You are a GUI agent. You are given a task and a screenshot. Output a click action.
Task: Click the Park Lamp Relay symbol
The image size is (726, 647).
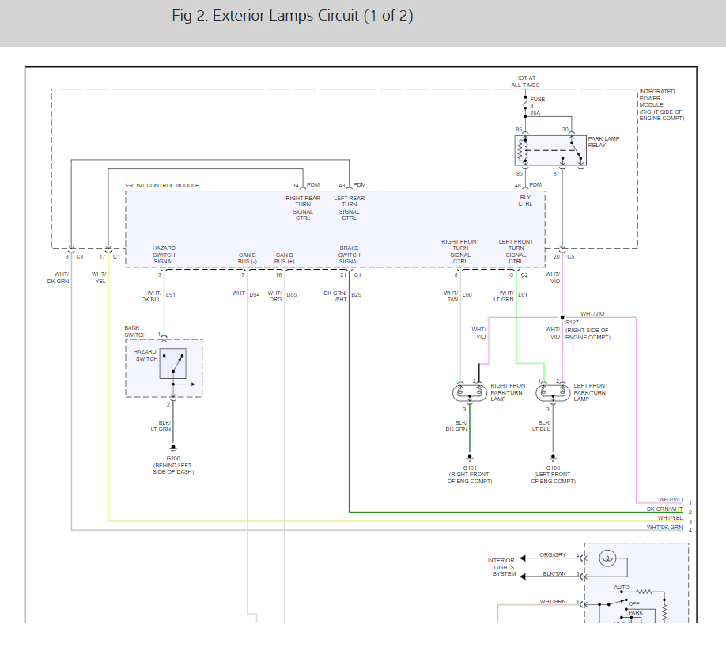coord(550,150)
